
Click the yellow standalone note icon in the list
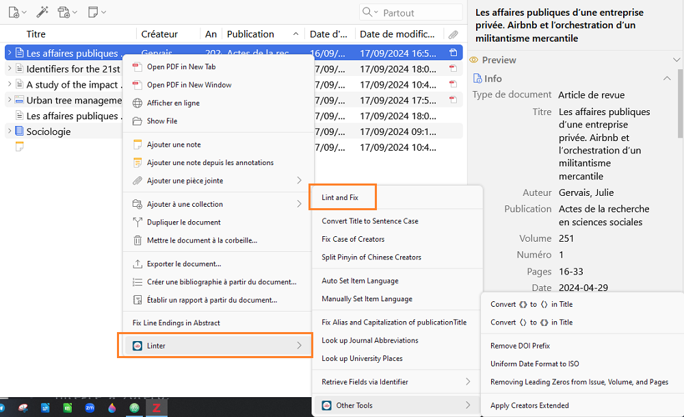(19, 147)
